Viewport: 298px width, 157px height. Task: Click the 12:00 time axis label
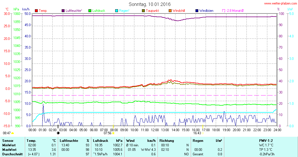tap(155, 130)
